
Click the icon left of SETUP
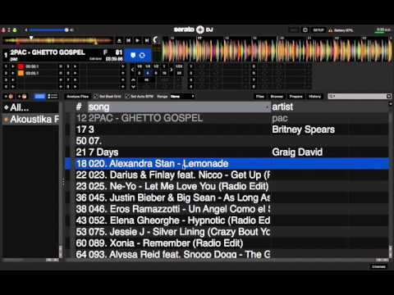[305, 30]
